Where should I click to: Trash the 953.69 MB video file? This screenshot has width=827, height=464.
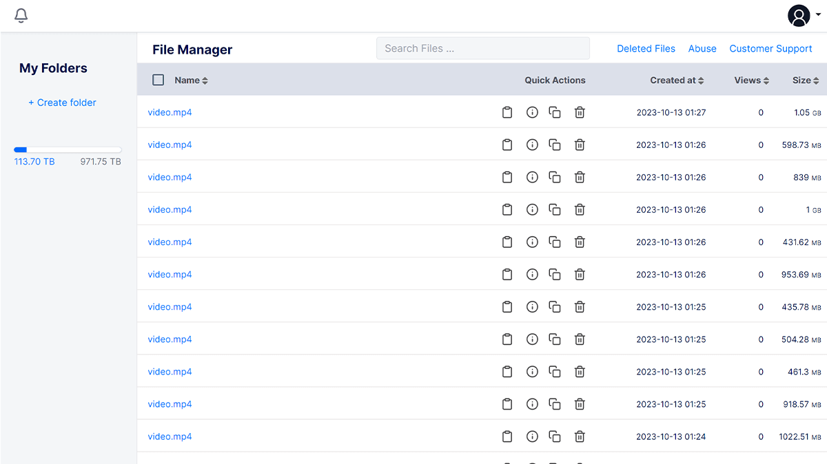click(x=580, y=275)
